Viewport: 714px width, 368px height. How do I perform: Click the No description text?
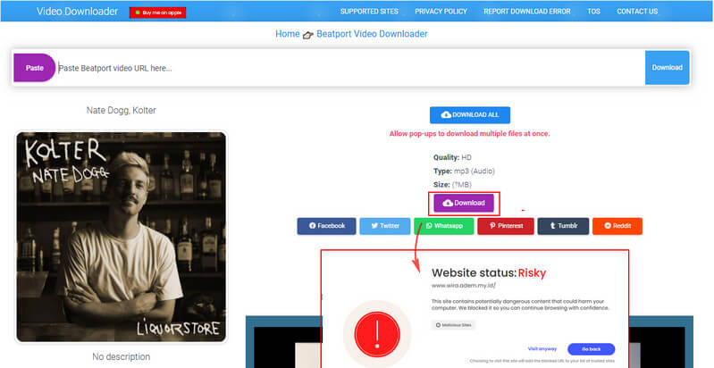122,356
